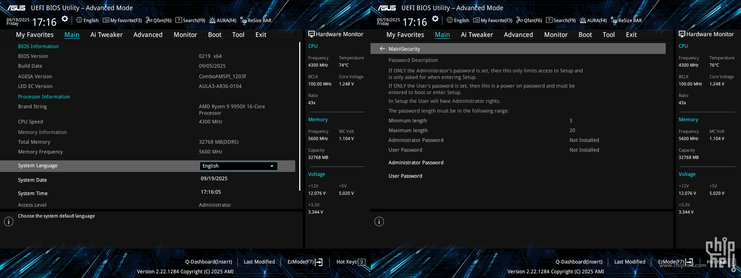Open Q-Dashboard(Insert) on the Main\Security screen
Screen dimensions: 741x278
[579, 262]
